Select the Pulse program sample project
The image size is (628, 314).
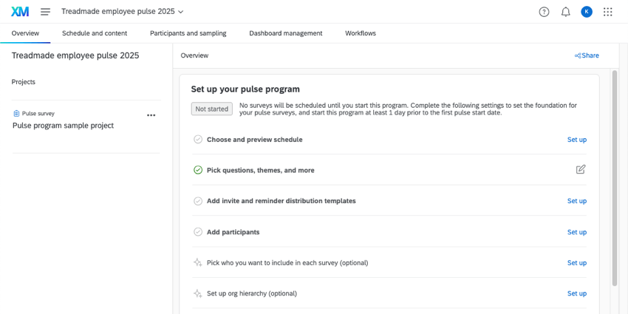[64, 126]
